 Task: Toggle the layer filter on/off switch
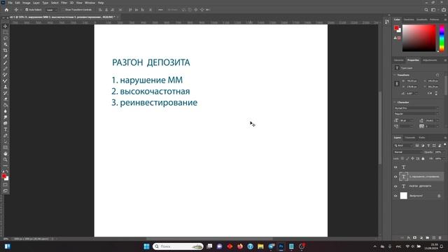[x=445, y=145]
